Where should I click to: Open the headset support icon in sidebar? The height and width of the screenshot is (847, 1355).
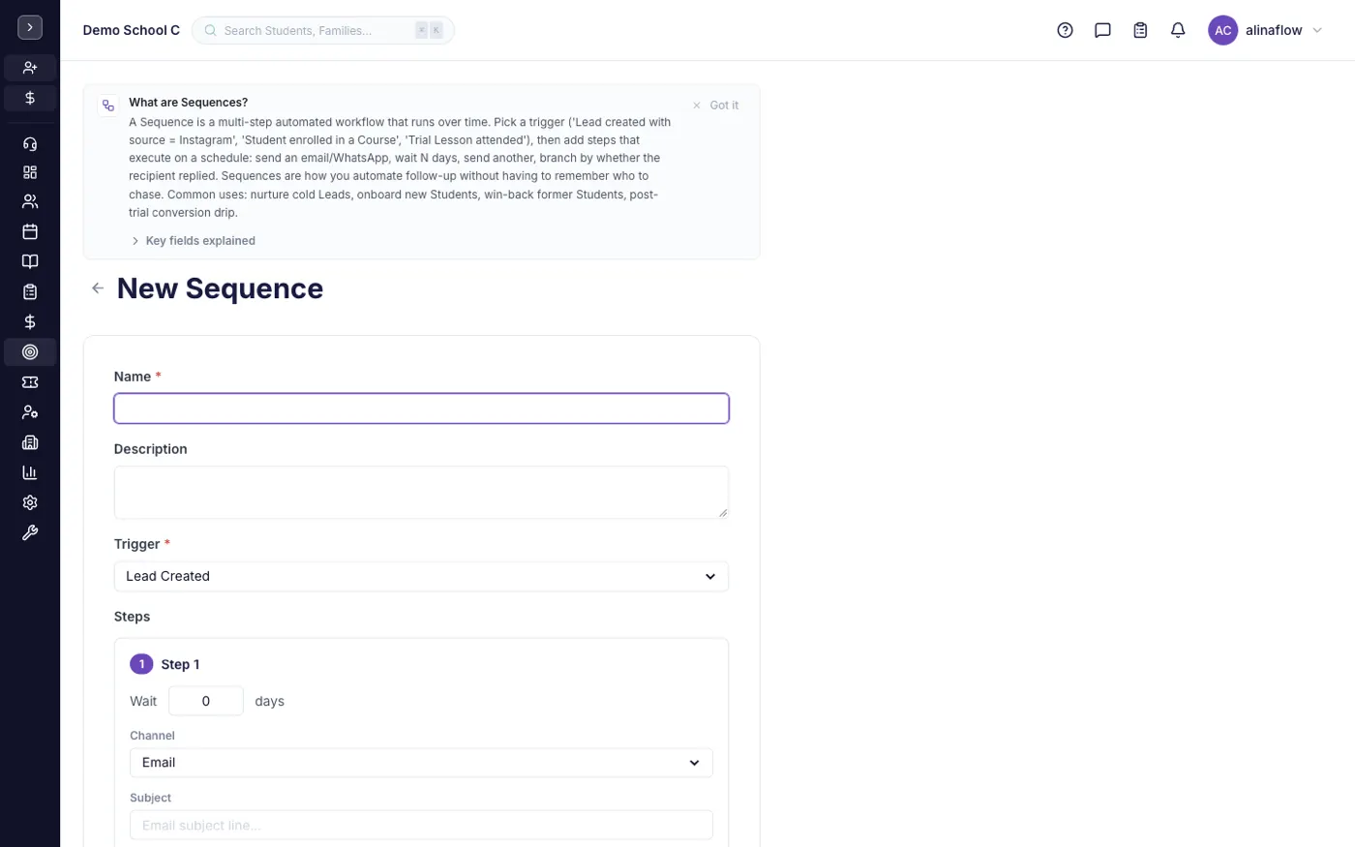coord(30,144)
